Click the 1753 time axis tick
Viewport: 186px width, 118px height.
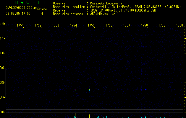click(56, 25)
